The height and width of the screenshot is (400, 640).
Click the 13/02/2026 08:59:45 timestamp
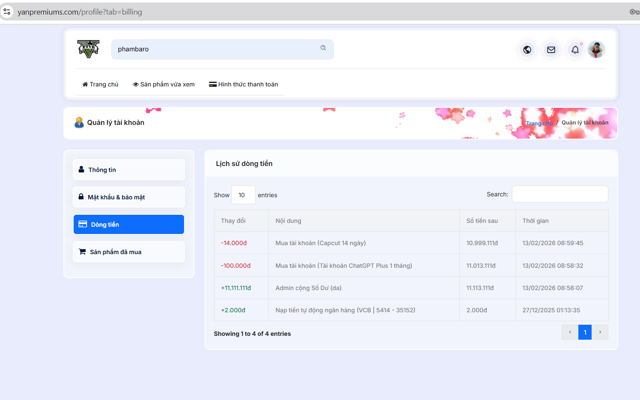[x=553, y=243]
